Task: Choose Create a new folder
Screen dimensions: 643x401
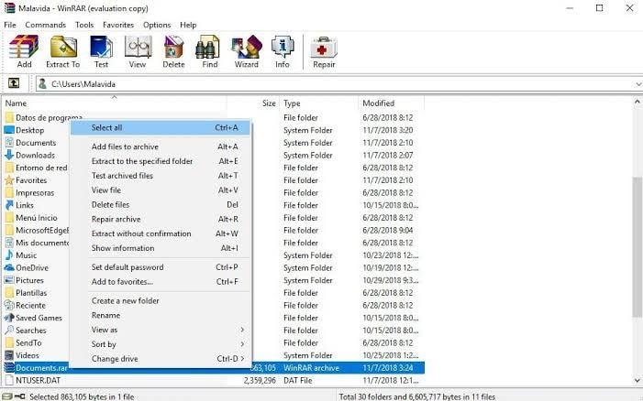Action: 161,300
